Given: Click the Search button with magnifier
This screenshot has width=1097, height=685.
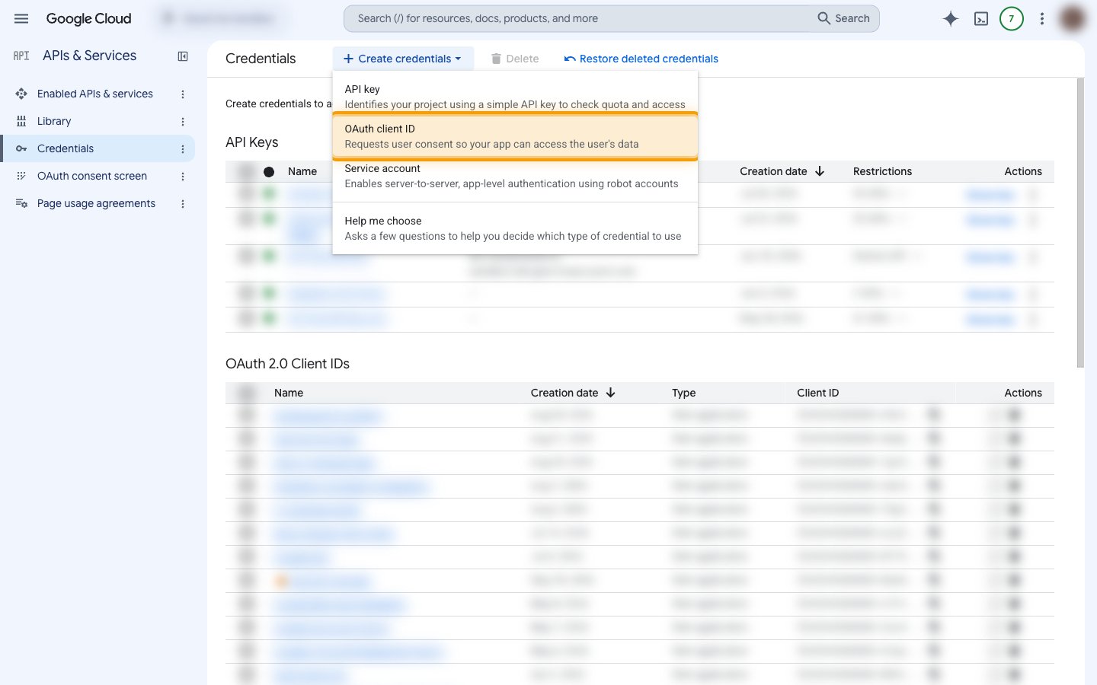Looking at the screenshot, I should (844, 18).
